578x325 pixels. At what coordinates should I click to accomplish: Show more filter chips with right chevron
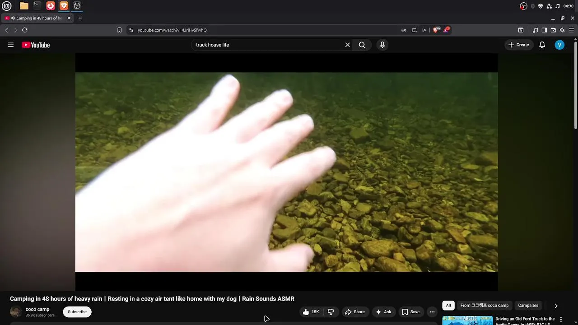556,306
